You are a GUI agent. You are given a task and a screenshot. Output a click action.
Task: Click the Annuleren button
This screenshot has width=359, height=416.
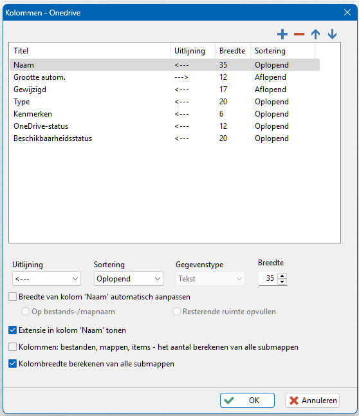(x=312, y=400)
